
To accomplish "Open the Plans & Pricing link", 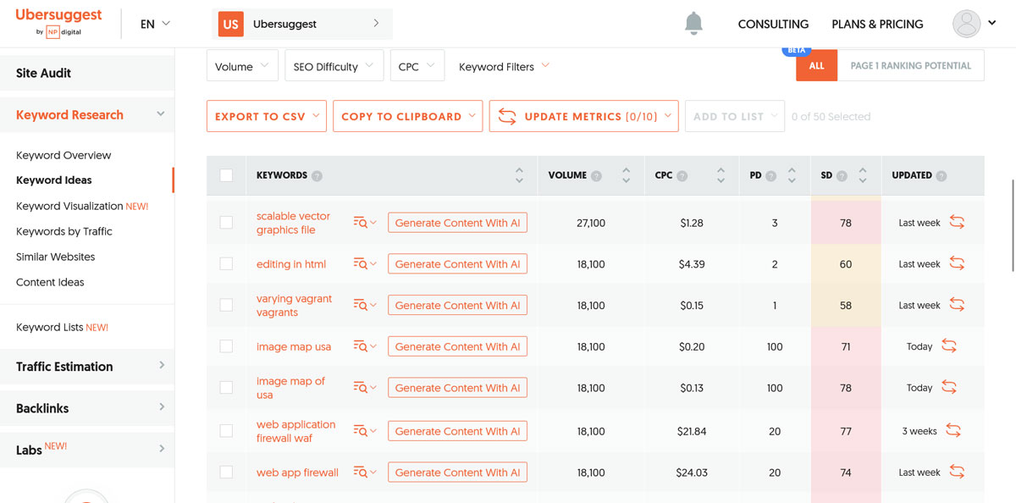I will click(x=877, y=24).
